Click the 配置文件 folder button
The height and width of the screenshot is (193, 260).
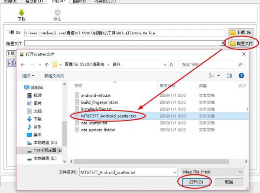pos(241,43)
